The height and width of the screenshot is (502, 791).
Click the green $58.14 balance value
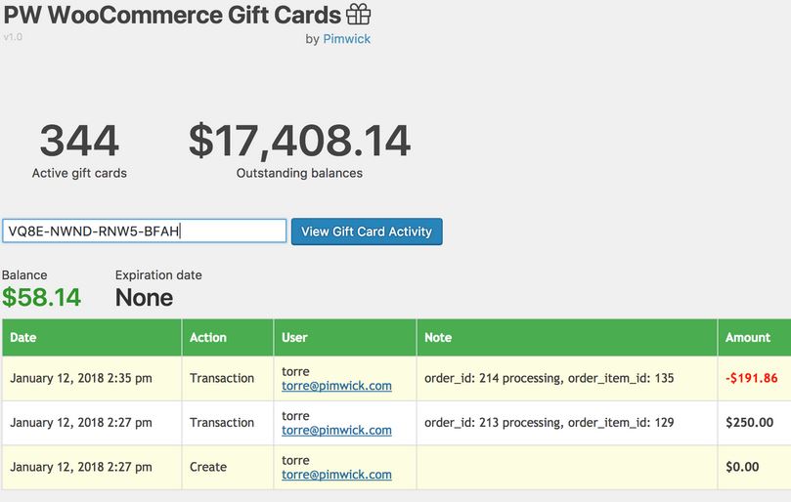(41, 297)
